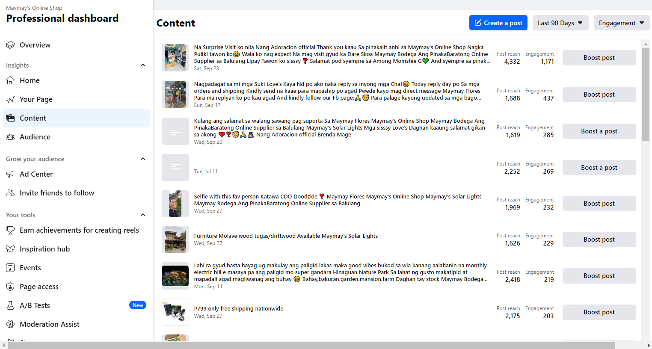Open the Overview layers icon
Viewport: 652px width, 349px height.
pyautogui.click(x=10, y=45)
